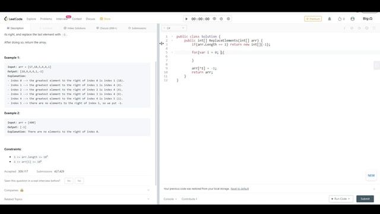Open the editor info icon
Image resolution: width=380 pixels, height=214 pixels.
point(344,28)
